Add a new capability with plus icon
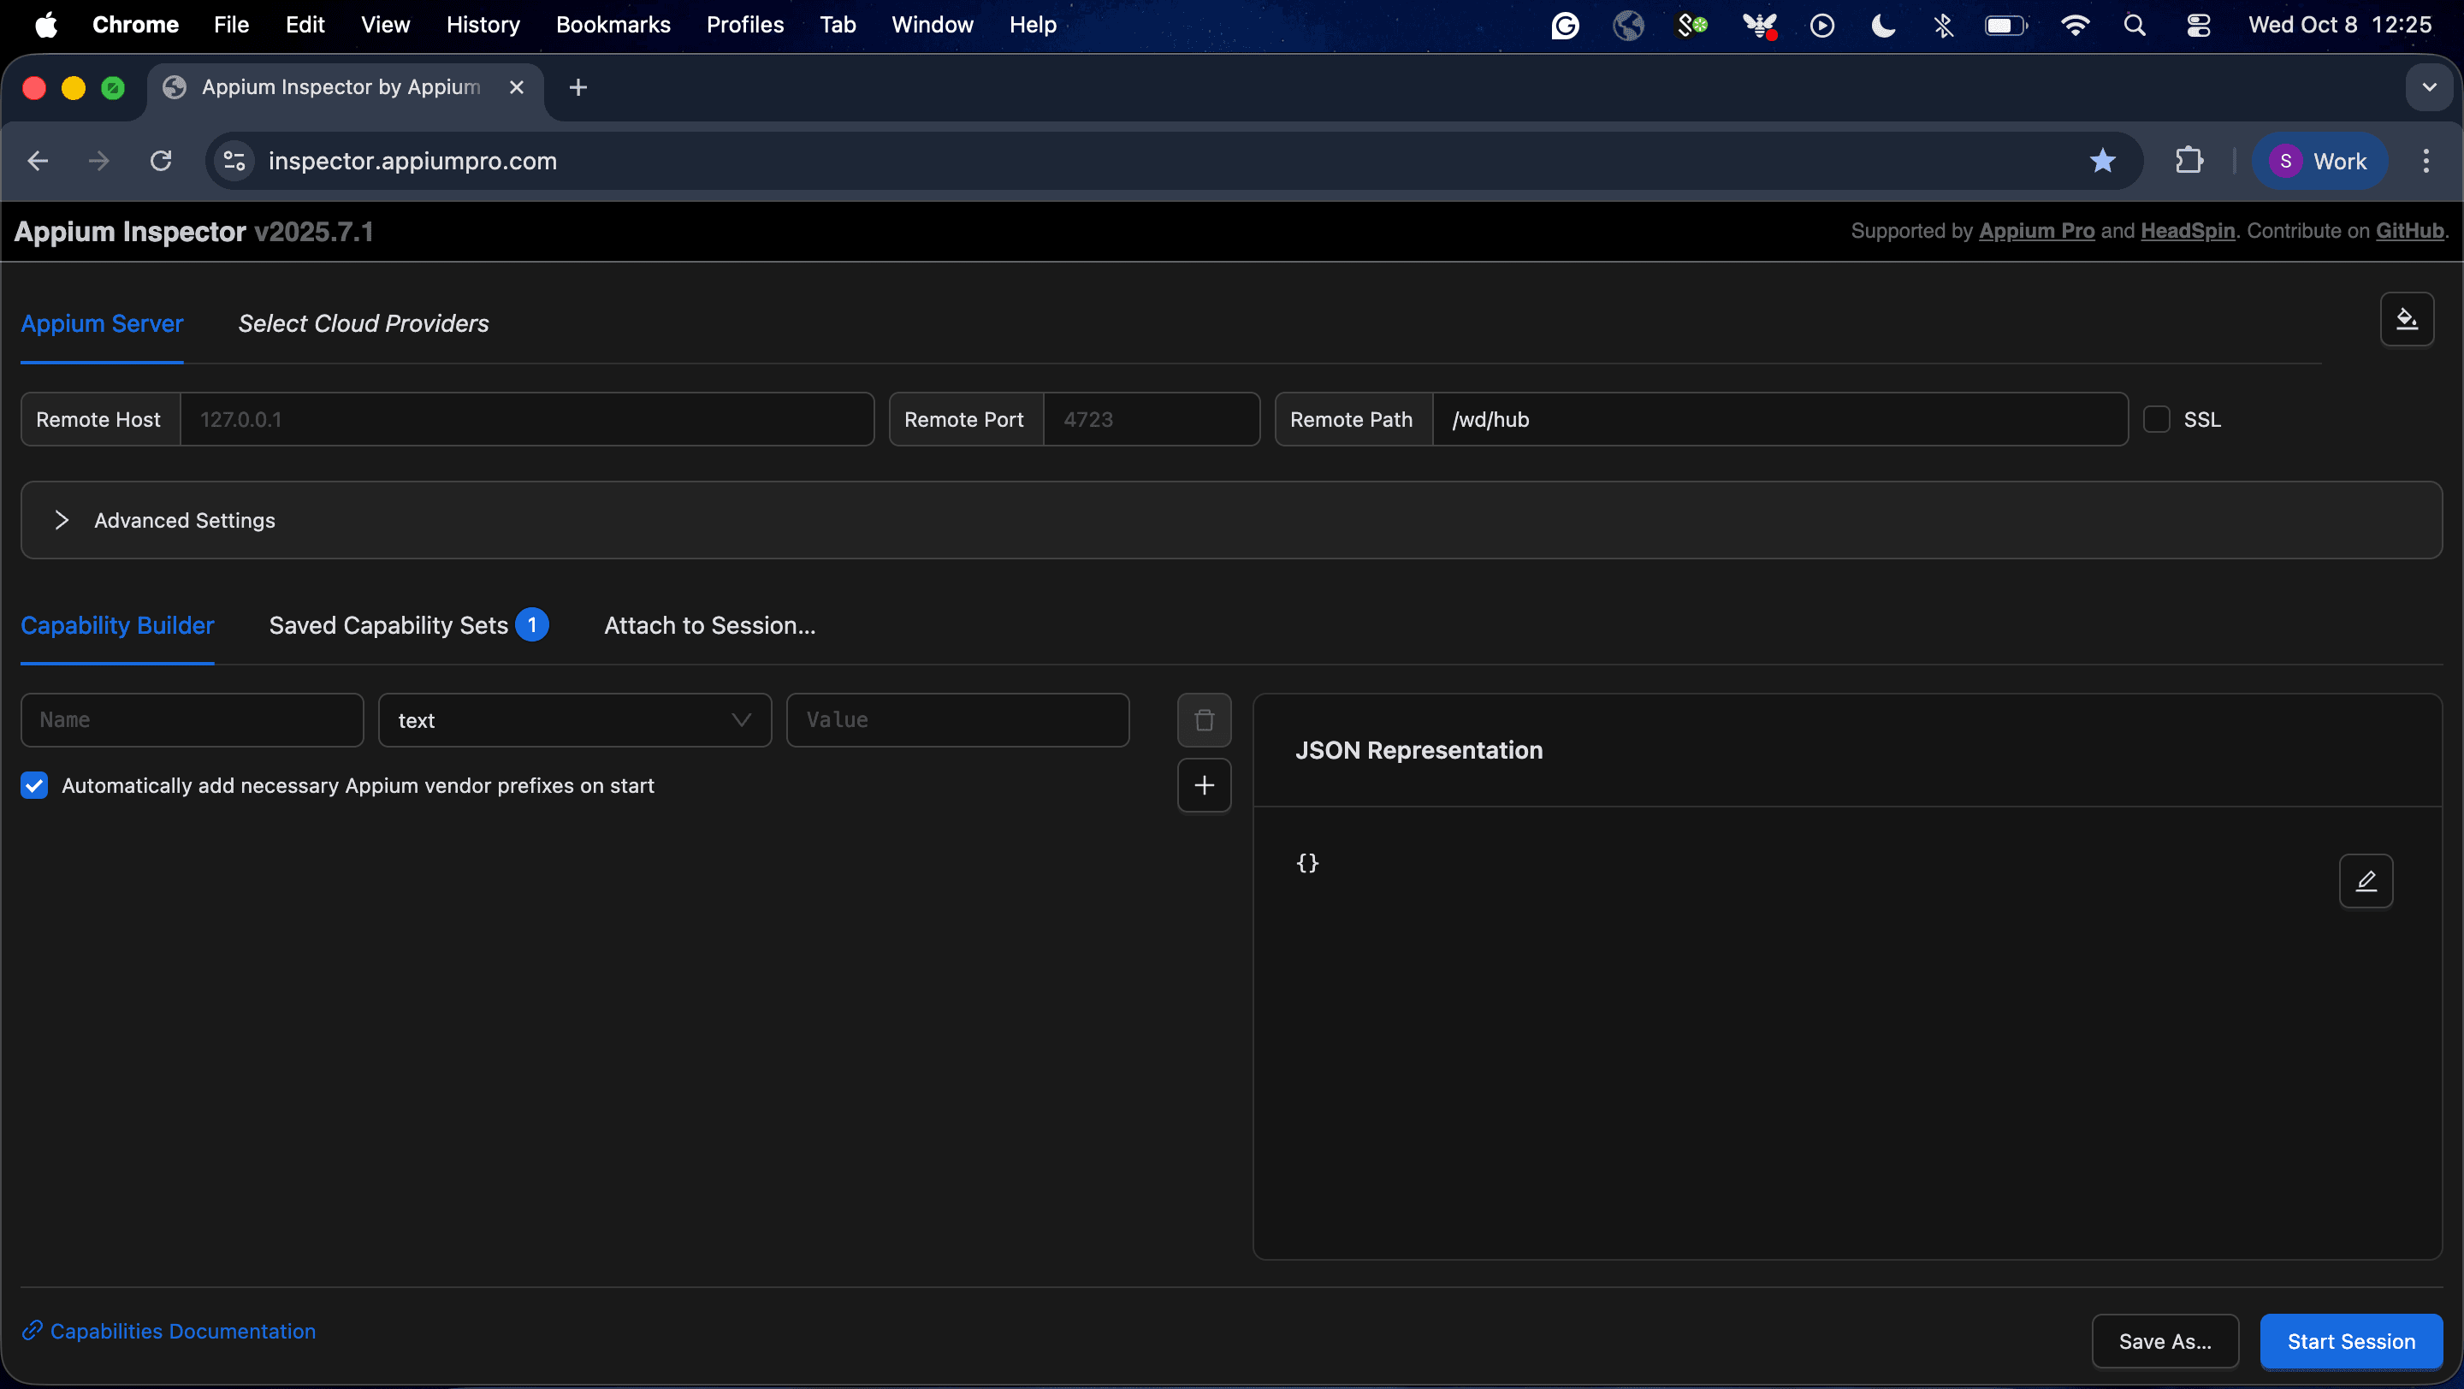Screen dimensions: 2464x1389 [x=1203, y=785]
